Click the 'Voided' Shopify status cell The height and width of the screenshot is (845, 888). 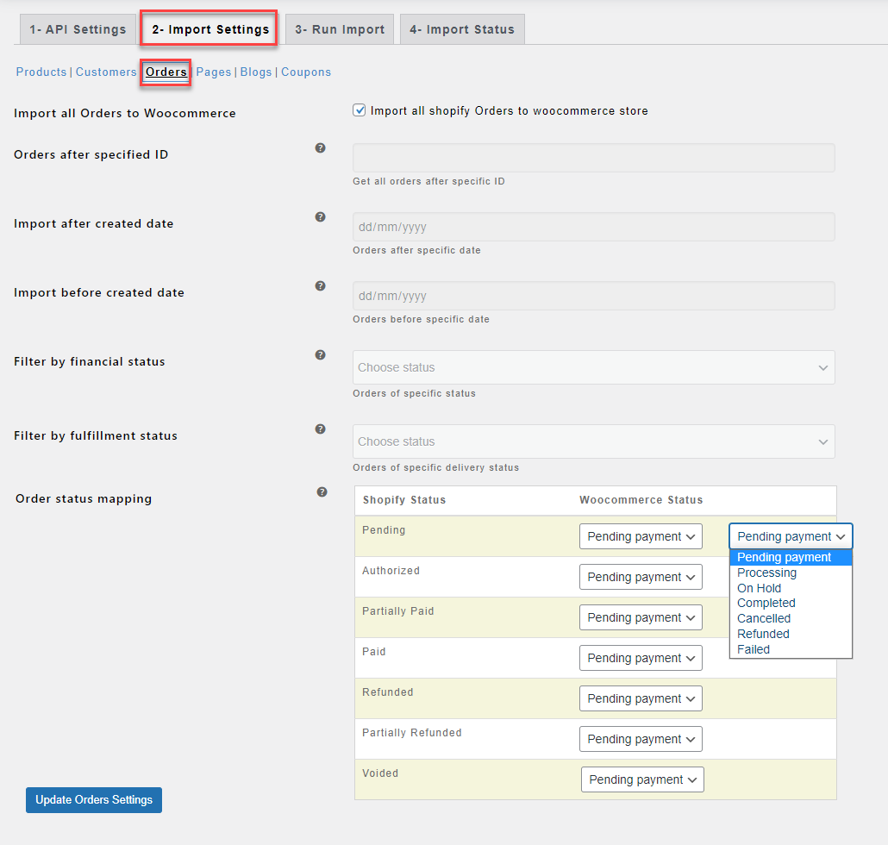pyautogui.click(x=380, y=773)
